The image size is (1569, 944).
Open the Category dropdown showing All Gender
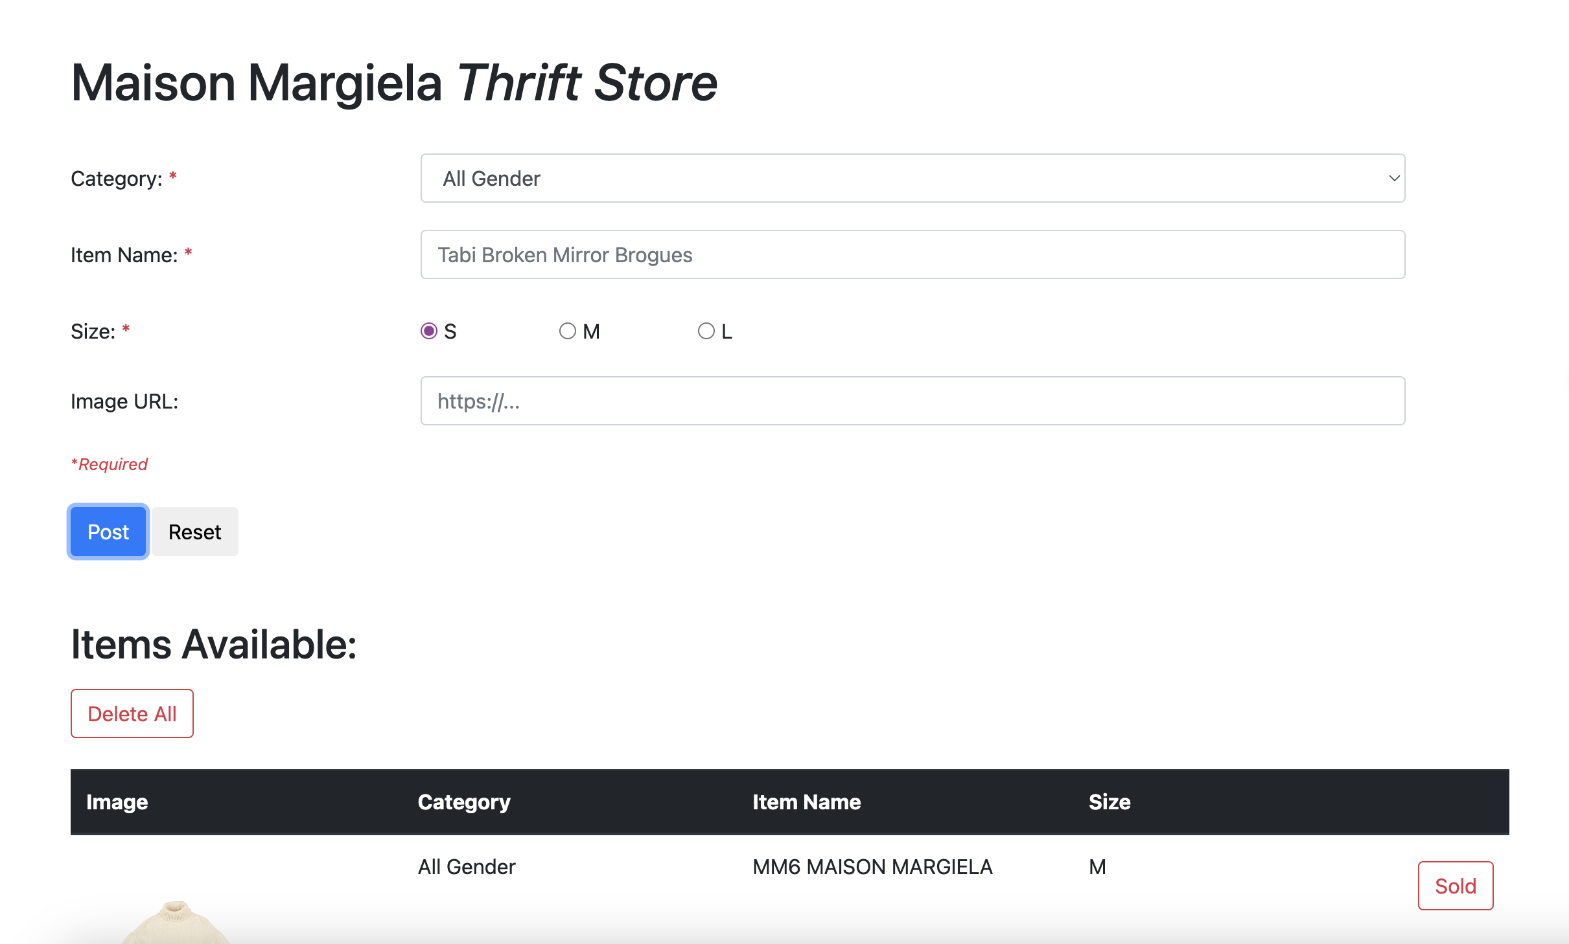[912, 178]
